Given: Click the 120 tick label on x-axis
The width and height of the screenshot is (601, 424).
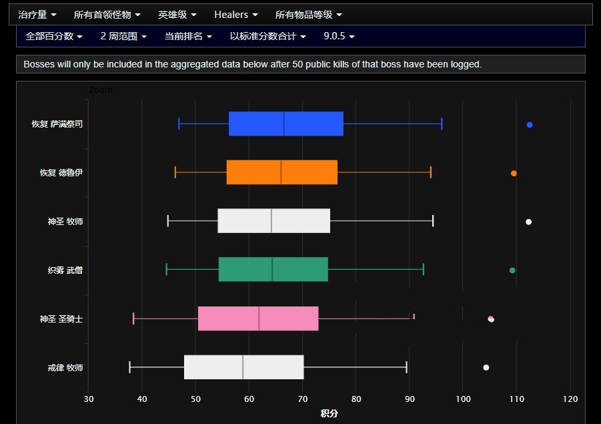Looking at the screenshot, I should coord(570,399).
